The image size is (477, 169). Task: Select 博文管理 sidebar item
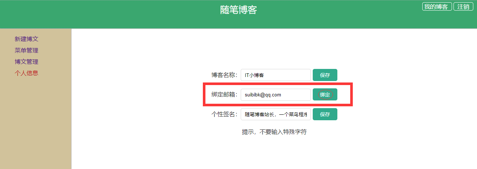pos(26,62)
